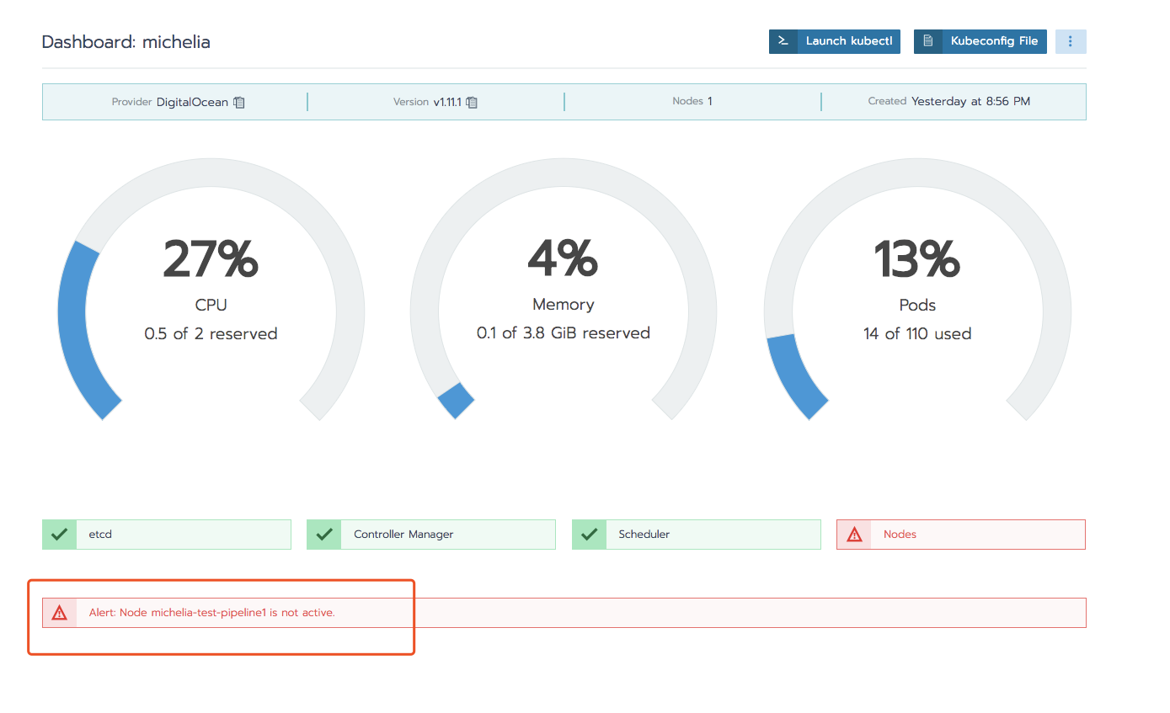Click the red alert triangle on Nodes tile
Viewport: 1170px width, 713px height.
[x=853, y=534]
